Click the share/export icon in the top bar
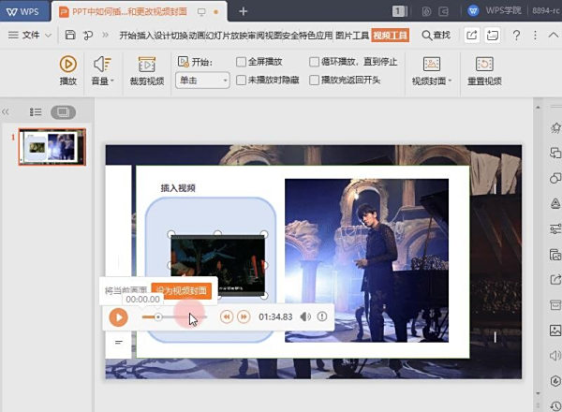 (x=472, y=35)
